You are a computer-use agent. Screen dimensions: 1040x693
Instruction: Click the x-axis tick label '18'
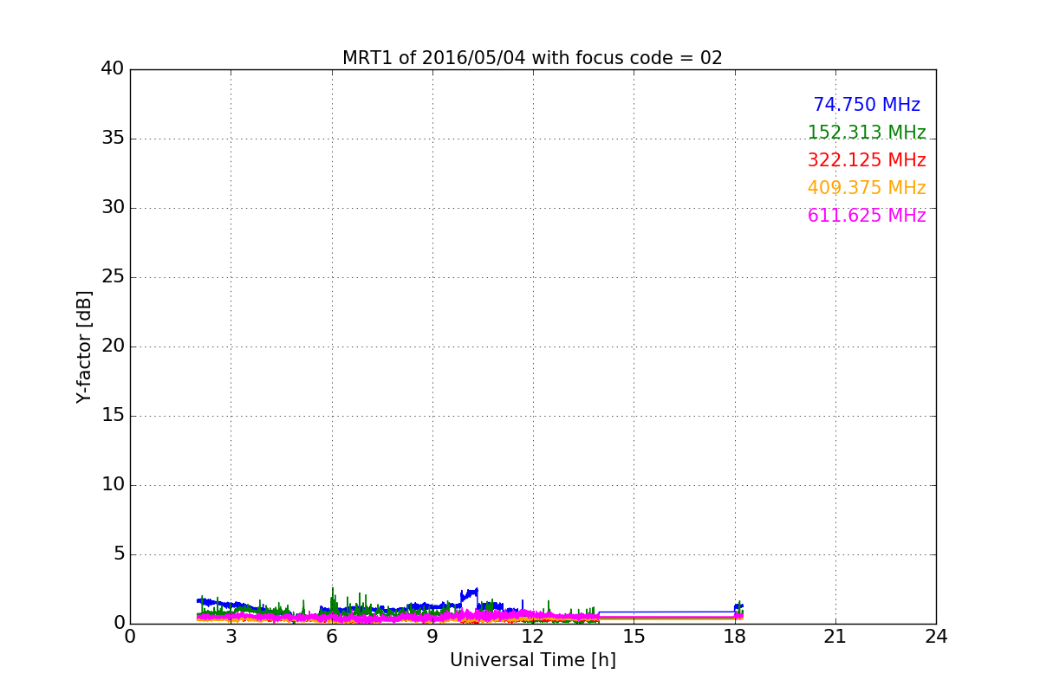[x=734, y=637]
